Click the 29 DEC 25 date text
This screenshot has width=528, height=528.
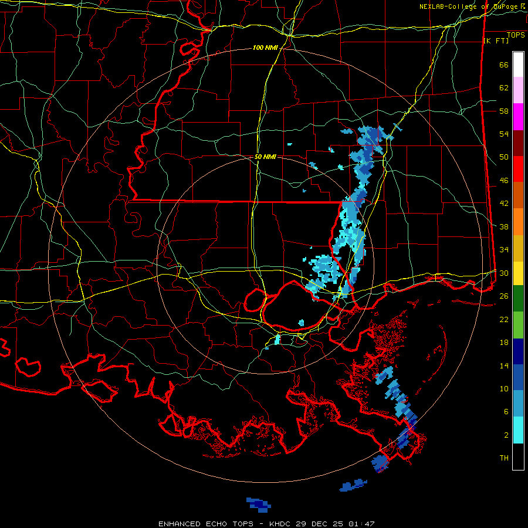pos(320,524)
